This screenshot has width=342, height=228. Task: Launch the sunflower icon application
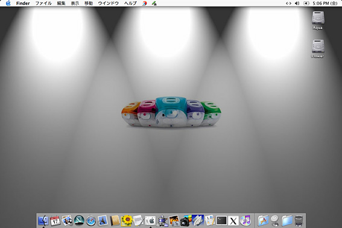click(127, 221)
